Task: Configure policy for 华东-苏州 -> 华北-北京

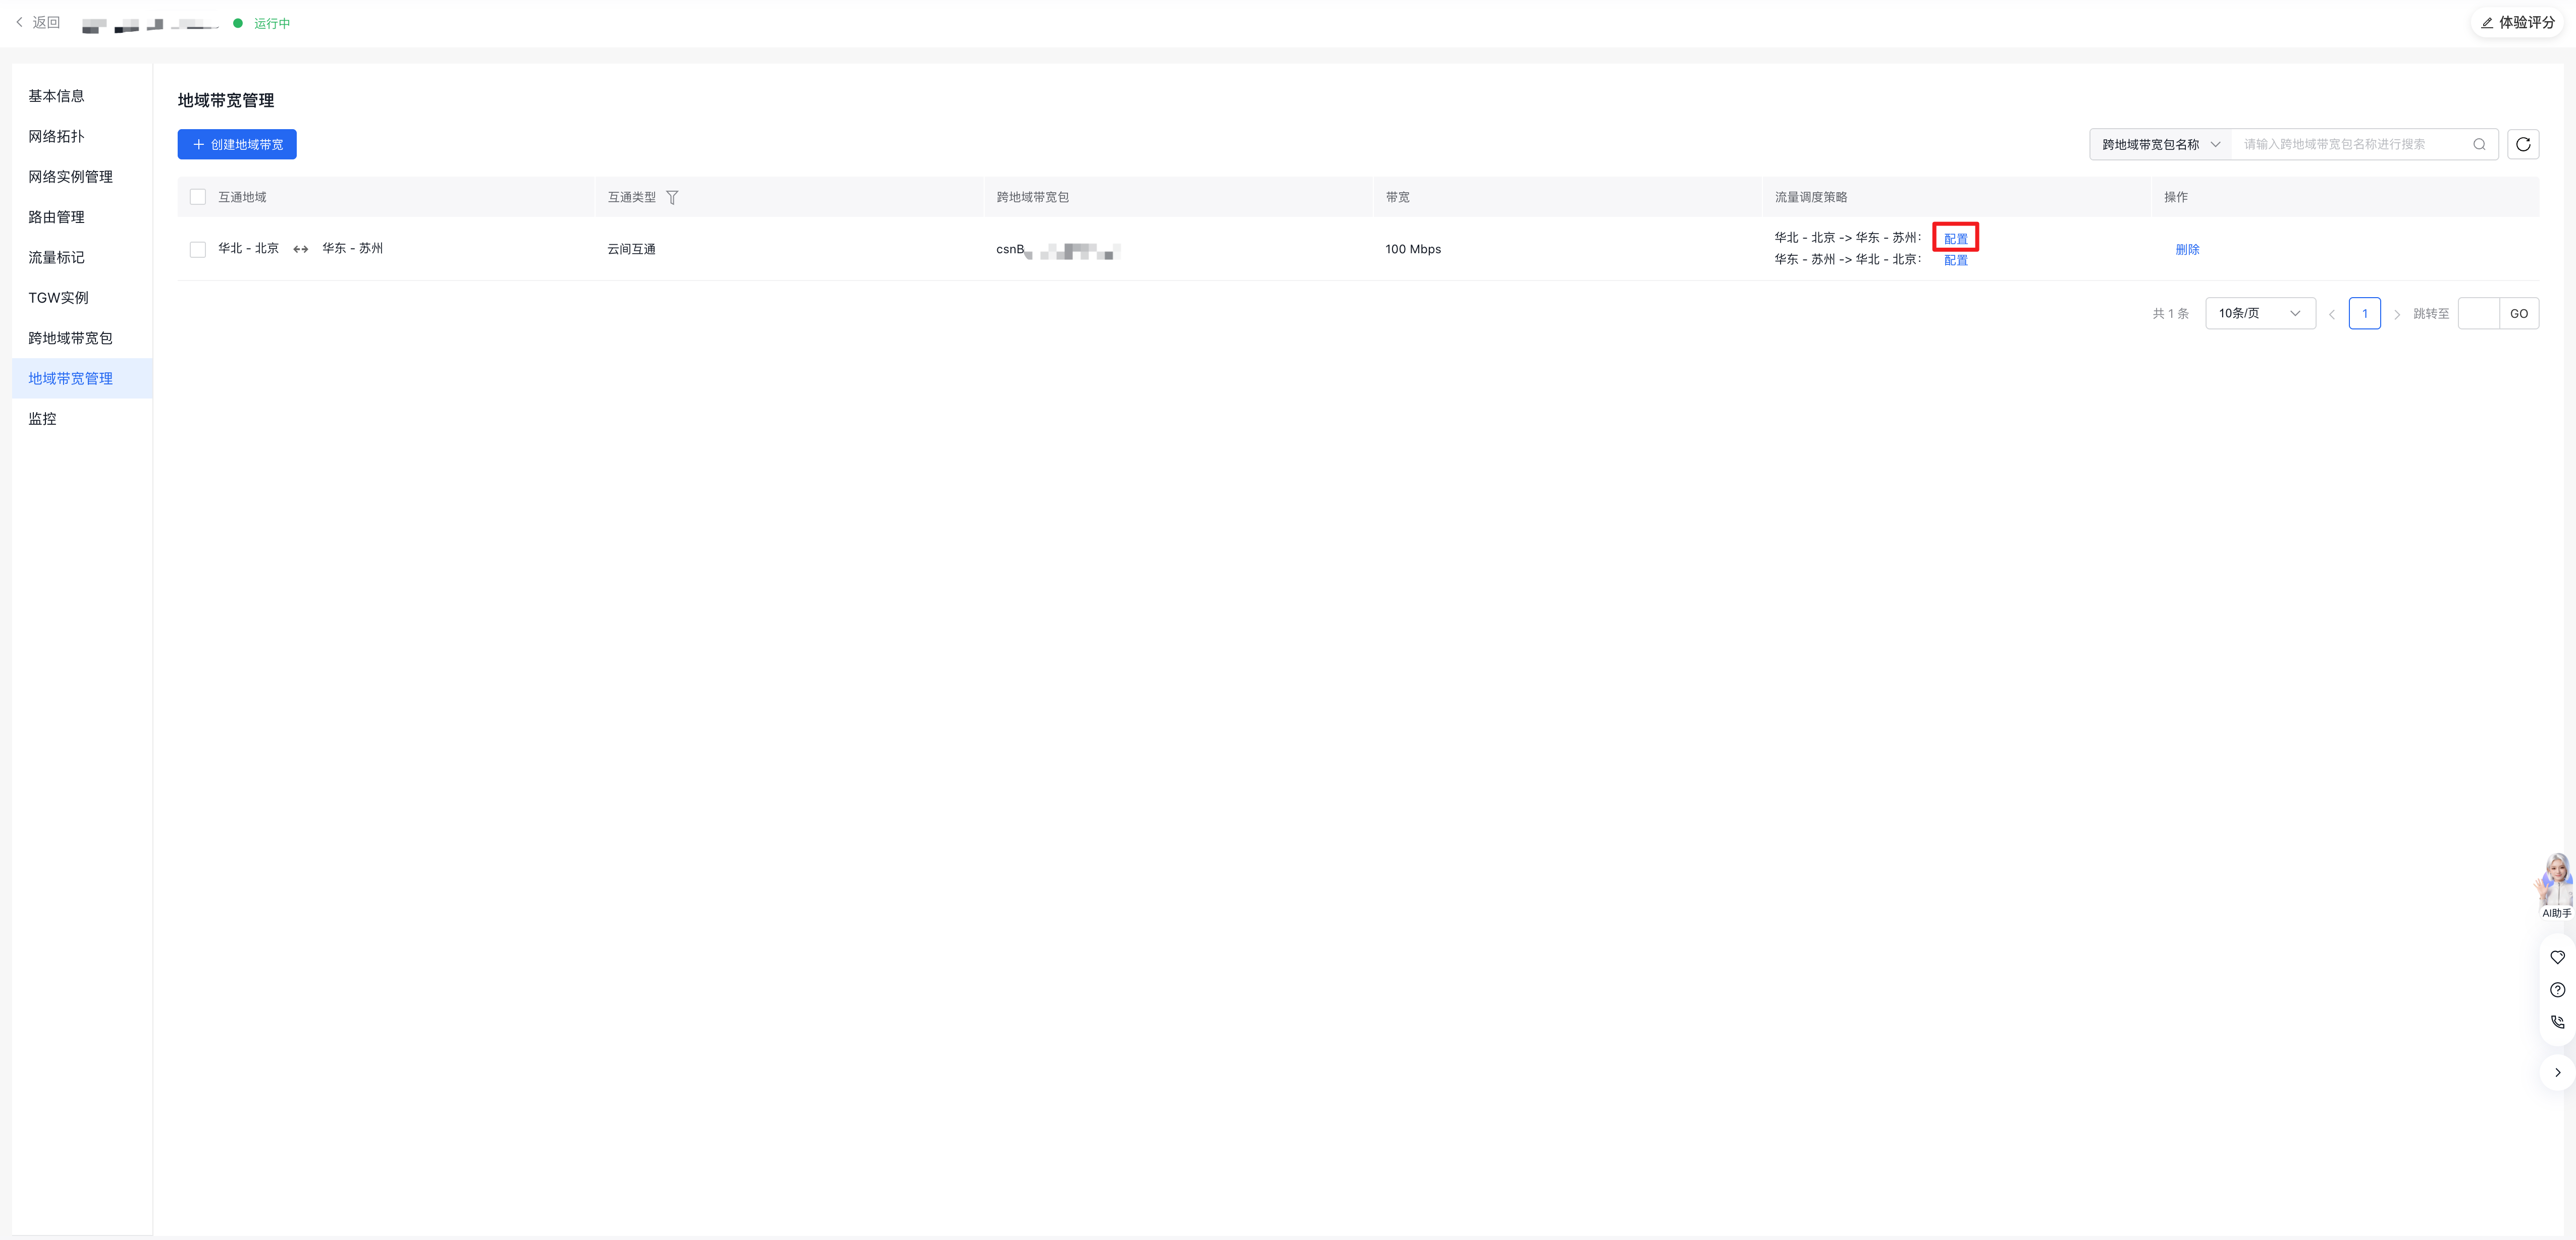Action: (1955, 260)
